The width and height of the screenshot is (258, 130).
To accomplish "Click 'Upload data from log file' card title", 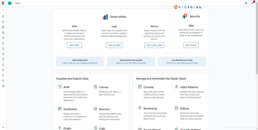I will pyautogui.click(x=131, y=60).
